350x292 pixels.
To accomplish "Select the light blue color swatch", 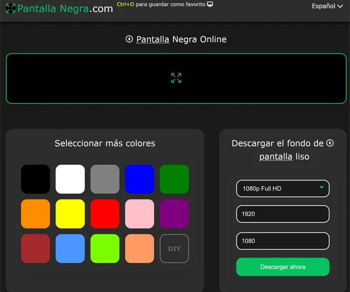I will click(x=70, y=248).
